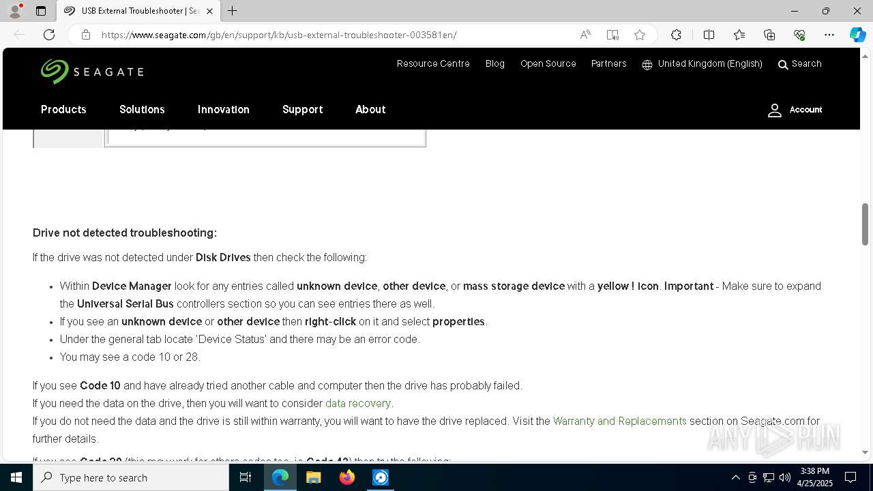Open the notifications center icon
Screen dimensions: 873x491
tap(850, 477)
